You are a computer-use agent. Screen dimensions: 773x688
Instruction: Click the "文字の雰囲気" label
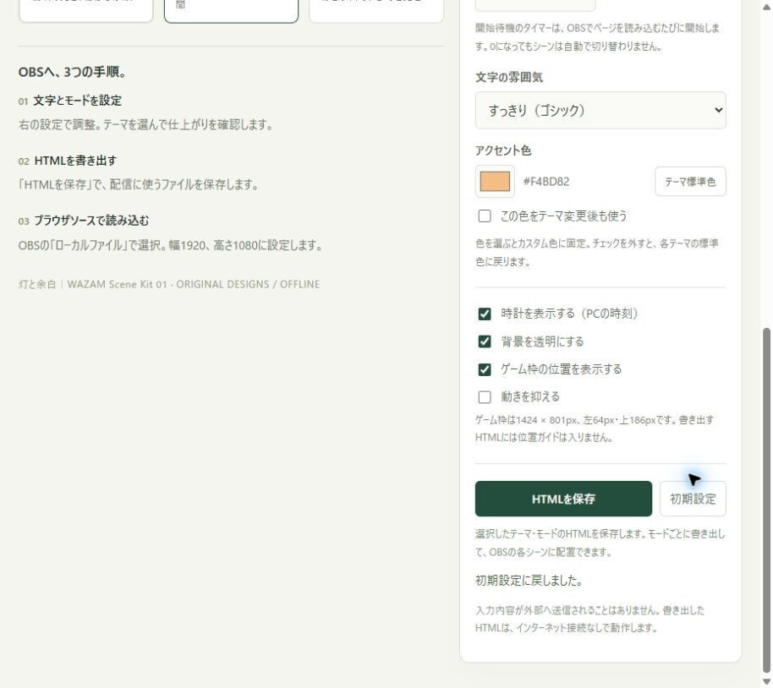click(x=509, y=78)
